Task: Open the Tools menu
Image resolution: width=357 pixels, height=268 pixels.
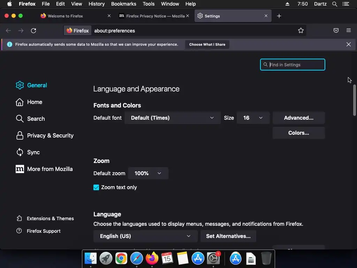Action: point(149,4)
